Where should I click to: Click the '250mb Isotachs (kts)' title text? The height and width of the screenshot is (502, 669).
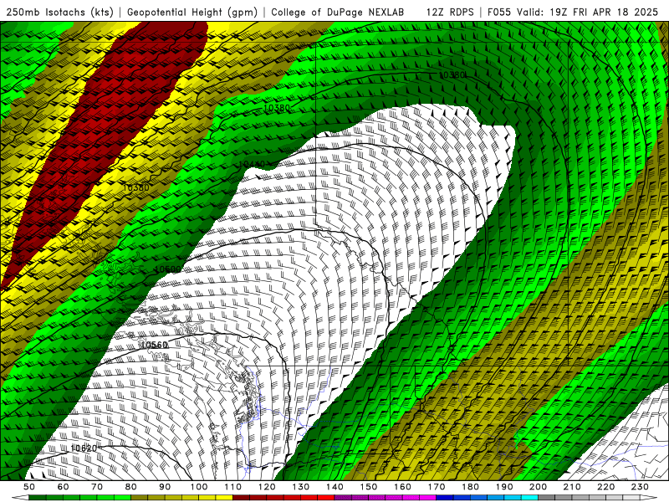point(60,13)
